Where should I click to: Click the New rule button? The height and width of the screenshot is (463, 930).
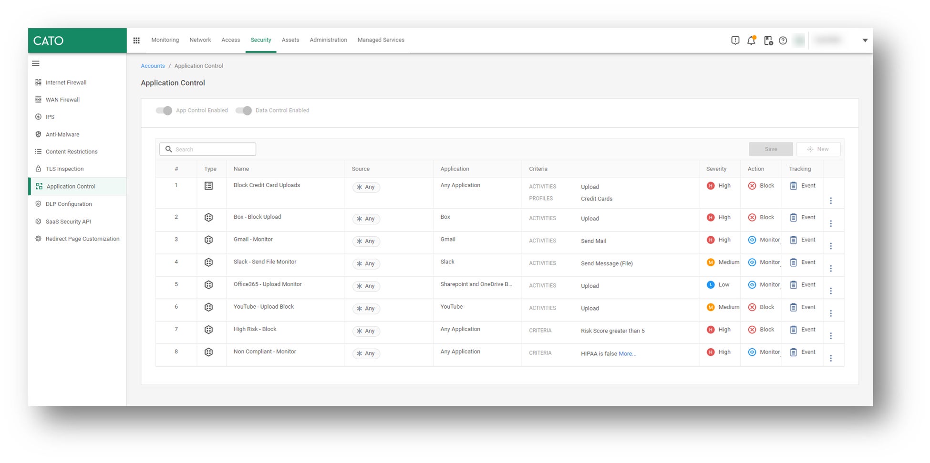(x=818, y=149)
